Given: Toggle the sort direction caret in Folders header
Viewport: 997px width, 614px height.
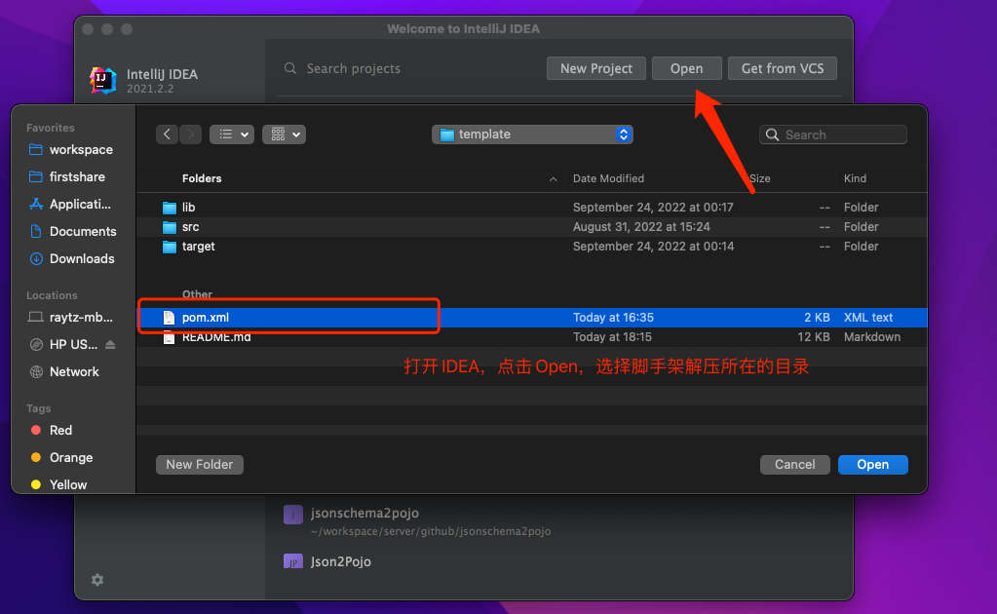Looking at the screenshot, I should coord(554,179).
